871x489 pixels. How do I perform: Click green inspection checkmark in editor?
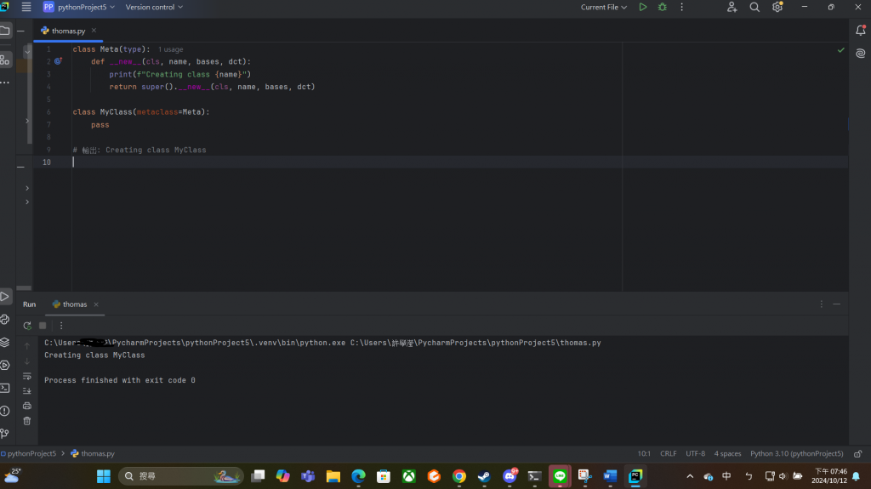(841, 50)
